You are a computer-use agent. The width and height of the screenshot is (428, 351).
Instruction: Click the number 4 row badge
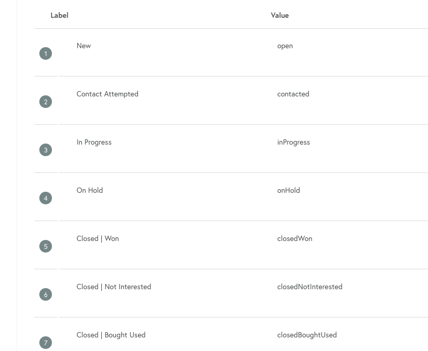click(46, 198)
